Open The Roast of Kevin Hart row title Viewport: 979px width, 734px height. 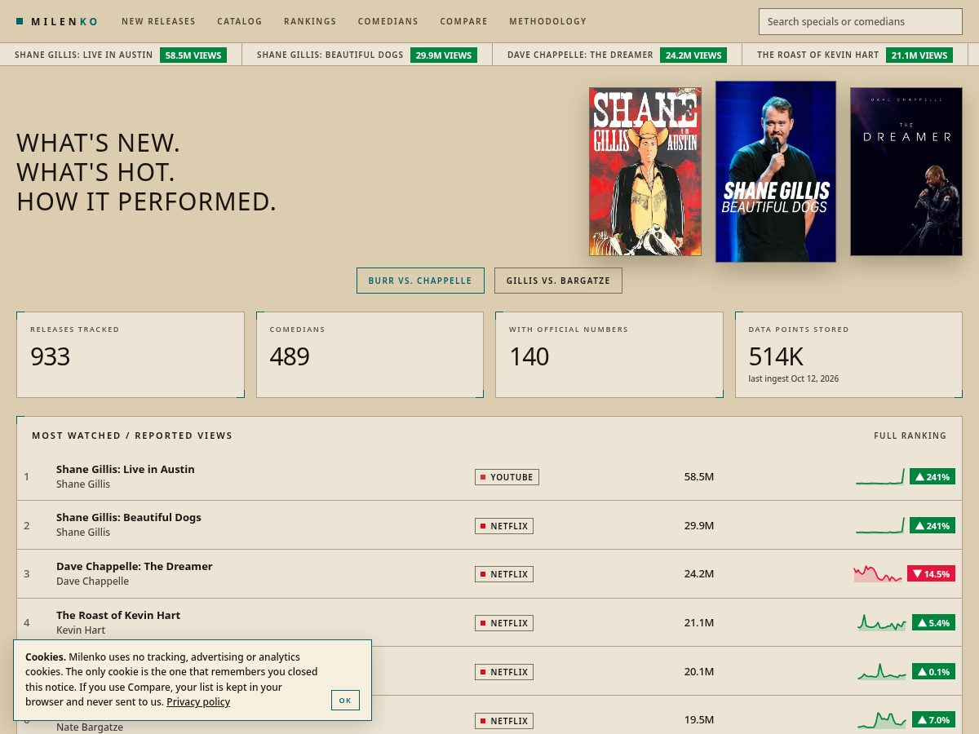(118, 615)
